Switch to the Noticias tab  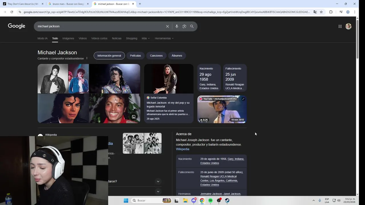(117, 38)
